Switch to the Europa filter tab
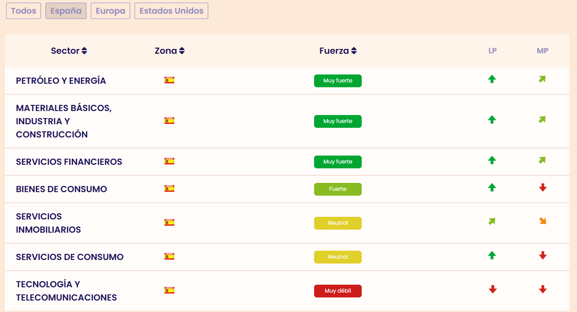The image size is (577, 312). tap(110, 11)
